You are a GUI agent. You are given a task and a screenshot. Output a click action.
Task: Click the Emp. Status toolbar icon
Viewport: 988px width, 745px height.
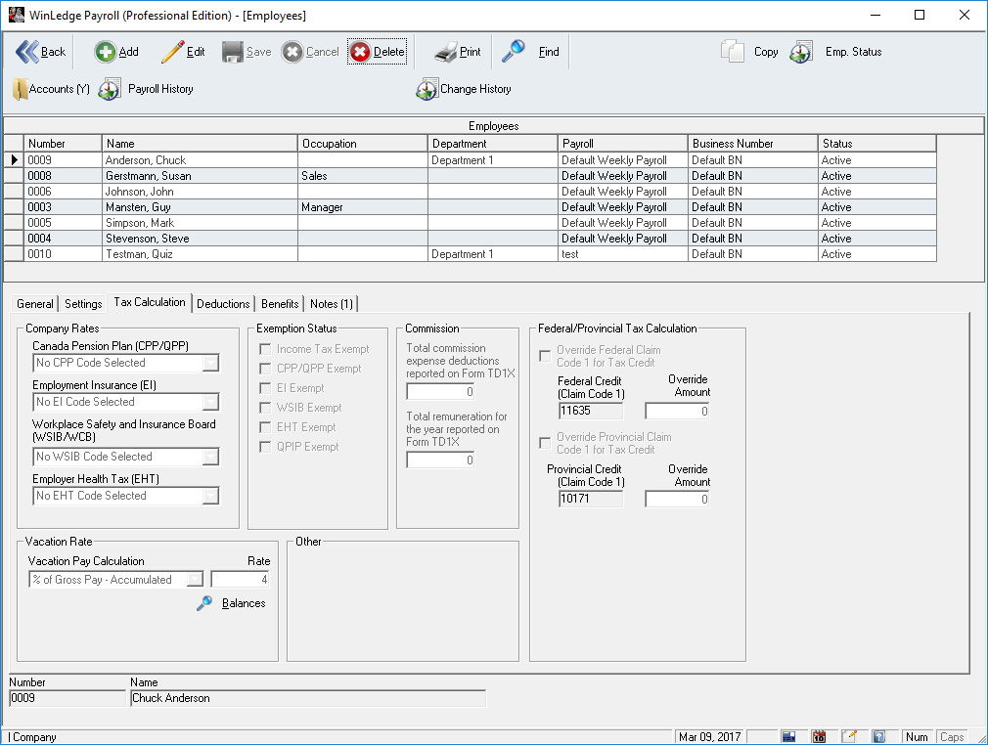(801, 52)
